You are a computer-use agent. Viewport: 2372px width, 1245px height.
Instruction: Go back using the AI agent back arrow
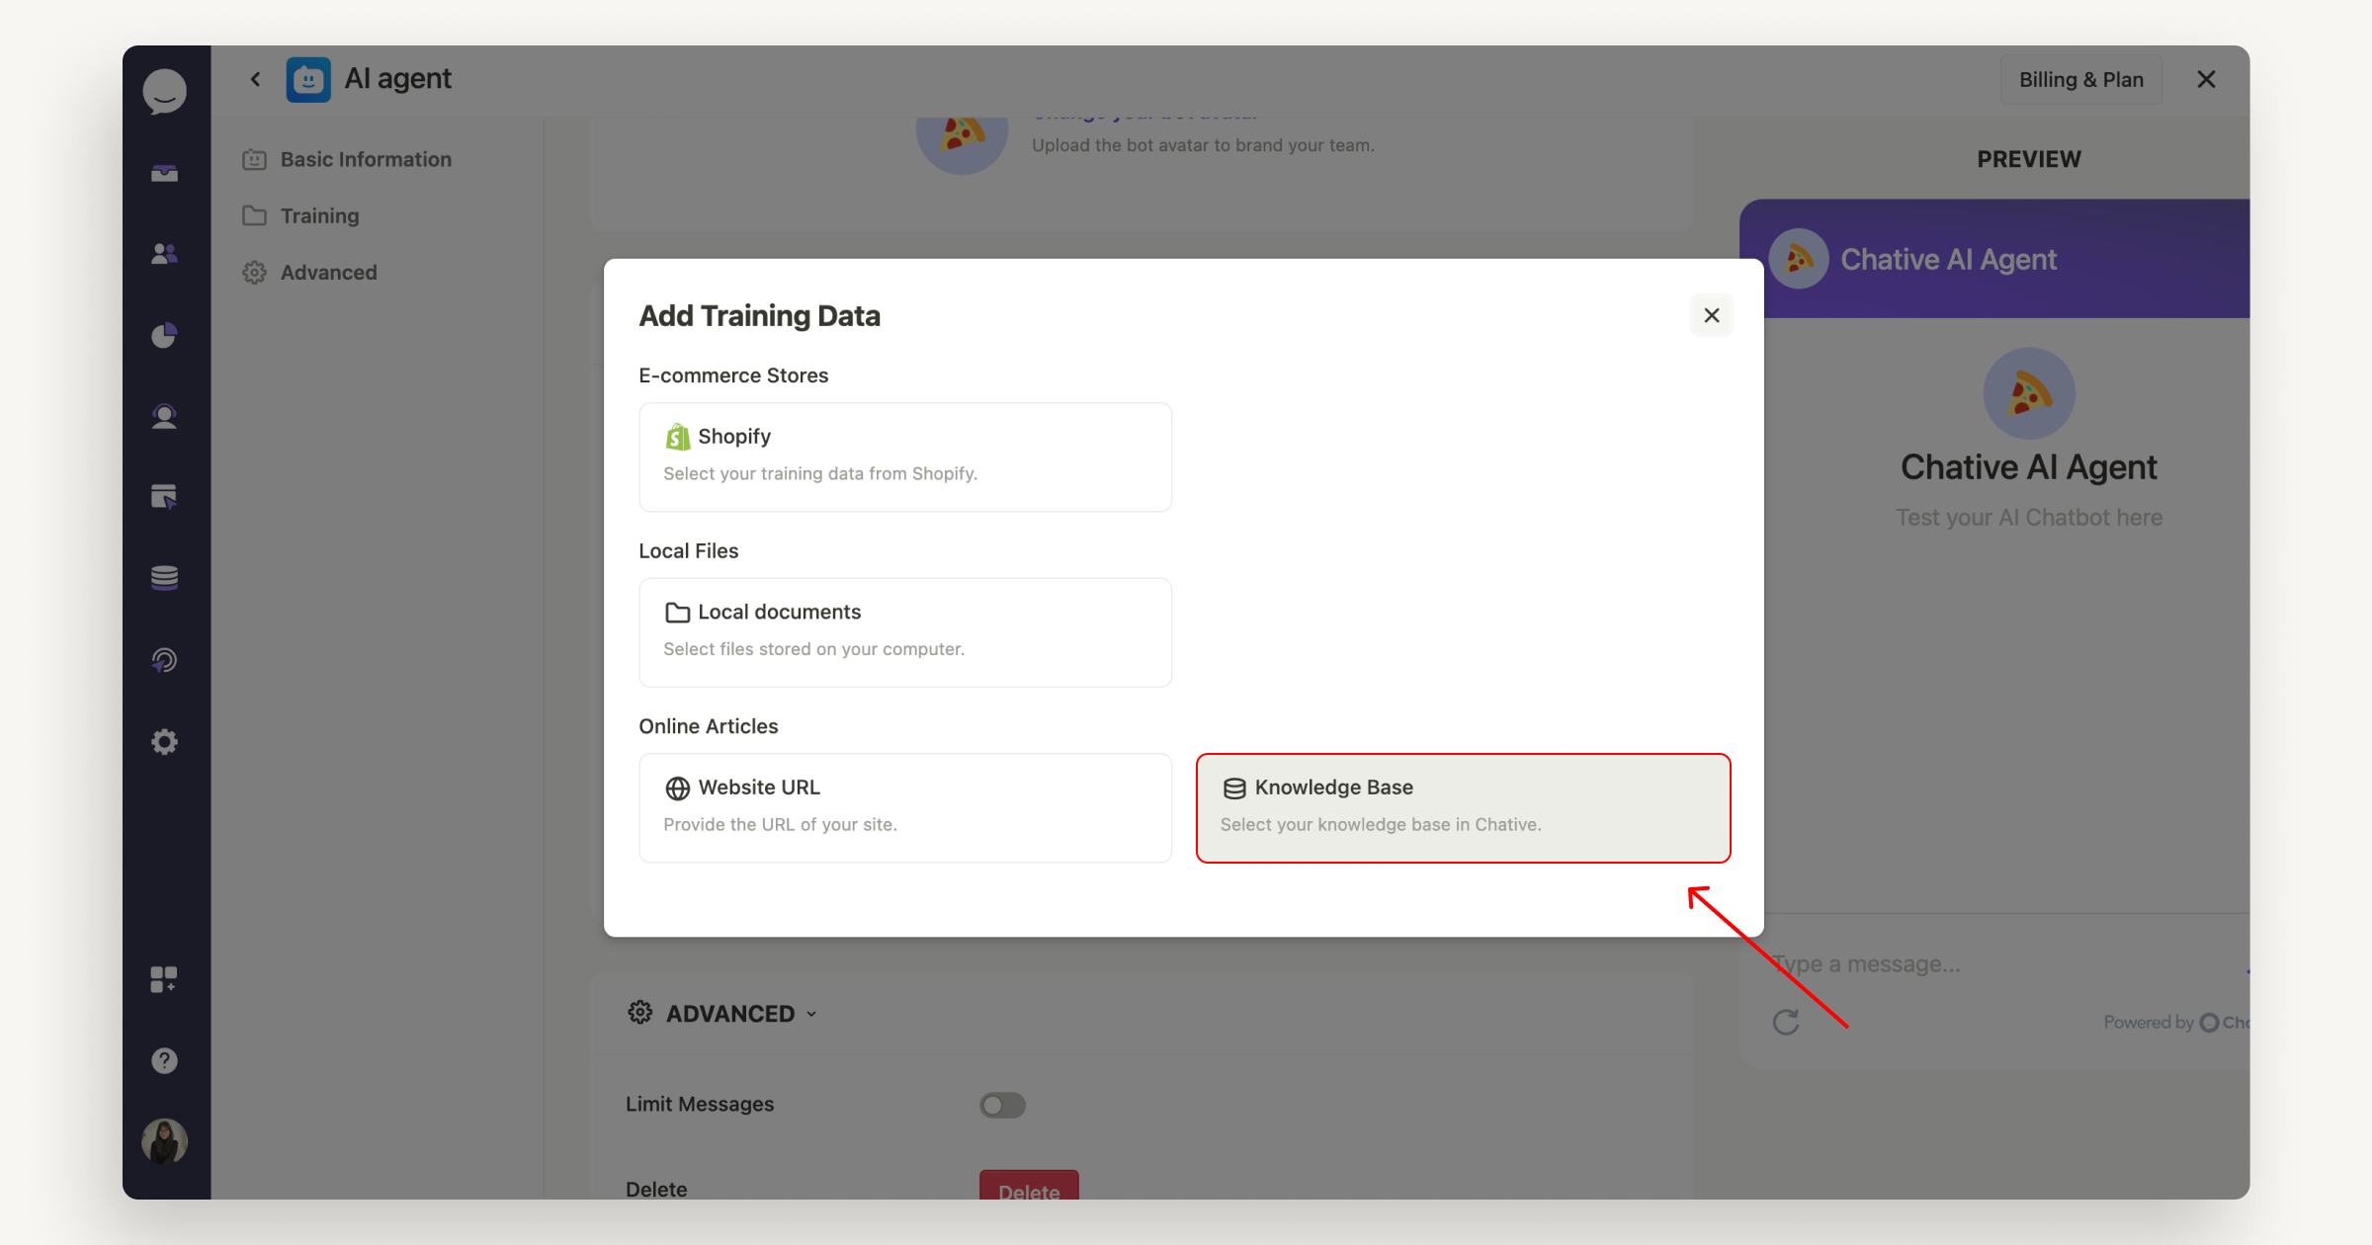[255, 78]
